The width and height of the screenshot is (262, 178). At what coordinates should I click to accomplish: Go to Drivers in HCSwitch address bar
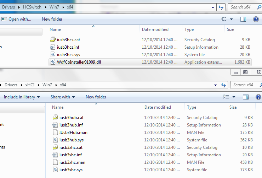click(8, 7)
